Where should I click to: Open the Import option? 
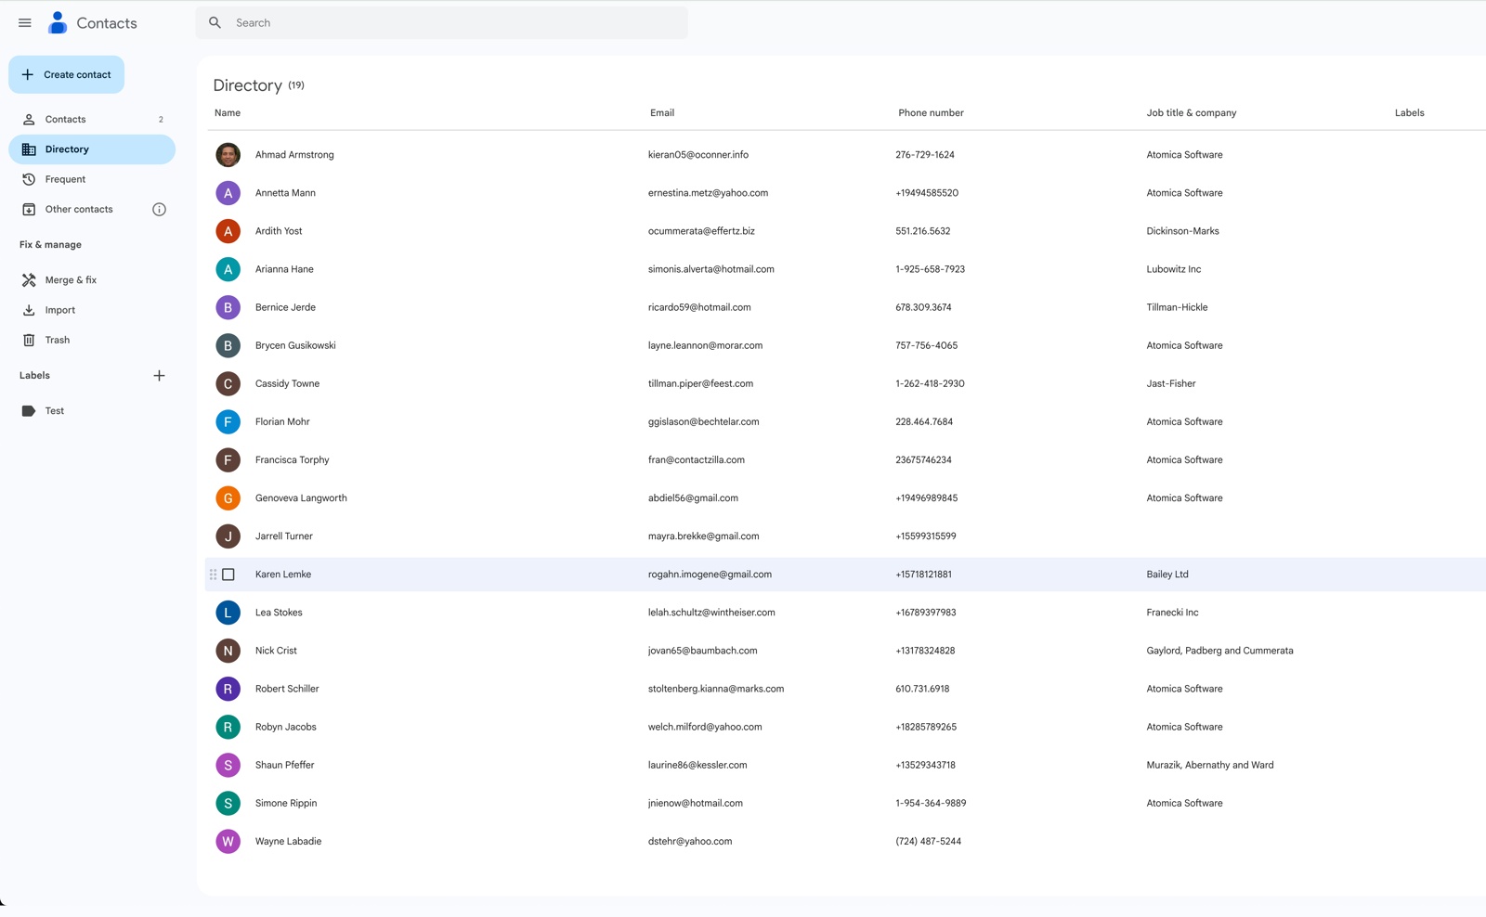92,310
